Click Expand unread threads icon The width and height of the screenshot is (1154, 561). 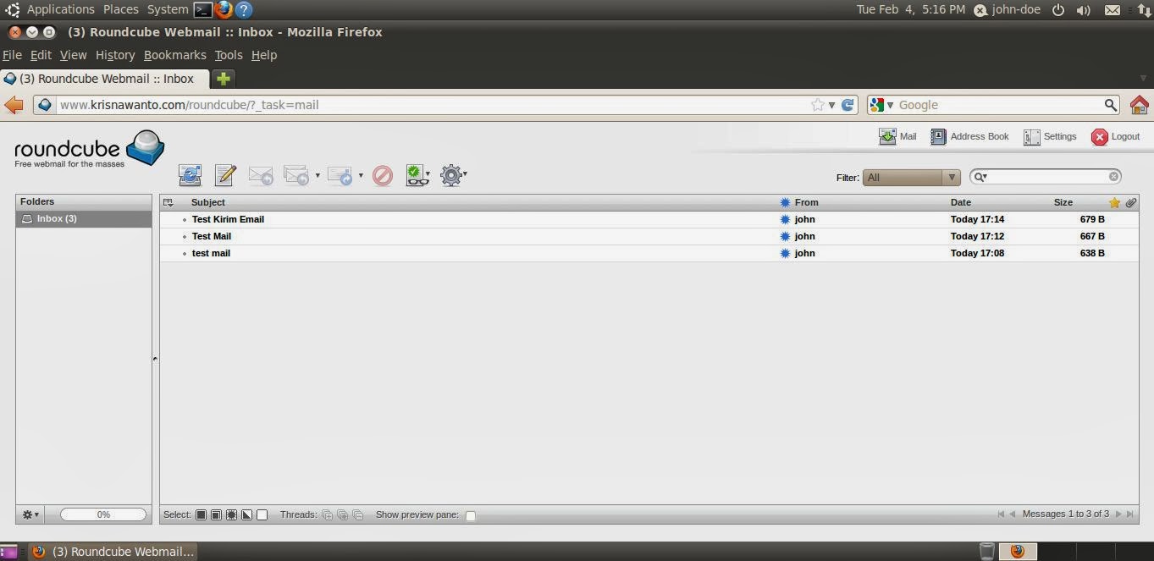click(342, 514)
